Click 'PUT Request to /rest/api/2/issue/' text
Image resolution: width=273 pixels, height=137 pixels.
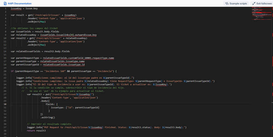[x=66, y=127]
